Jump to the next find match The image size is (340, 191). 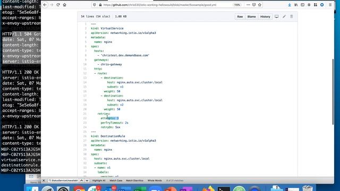(x=87, y=180)
